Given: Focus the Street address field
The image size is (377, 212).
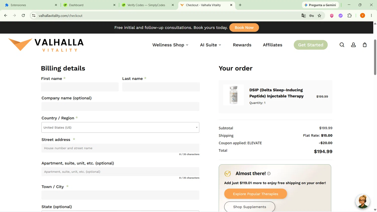Looking at the screenshot, I should click(x=120, y=148).
